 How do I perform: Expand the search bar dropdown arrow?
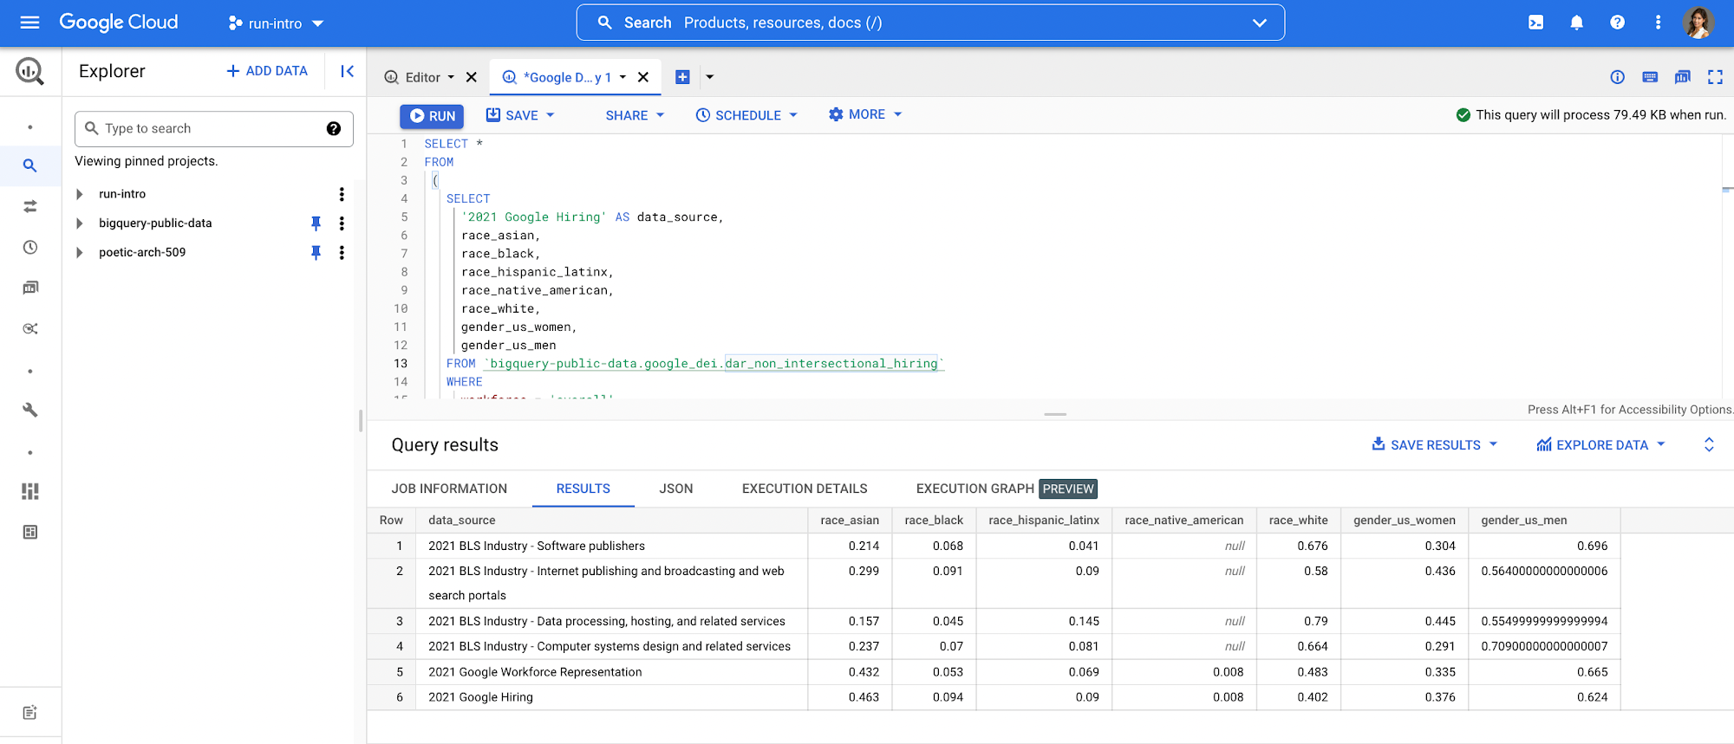(x=1260, y=23)
